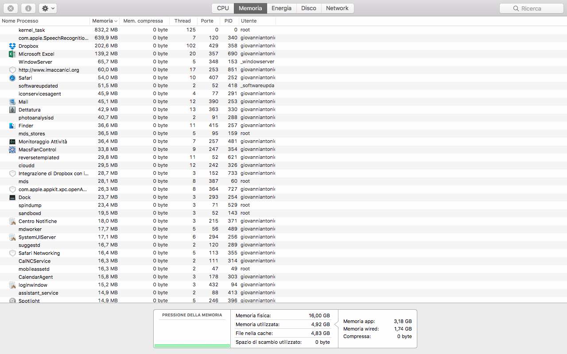Click the Centro Notifiche icon
567x354 pixels.
[x=12, y=221]
